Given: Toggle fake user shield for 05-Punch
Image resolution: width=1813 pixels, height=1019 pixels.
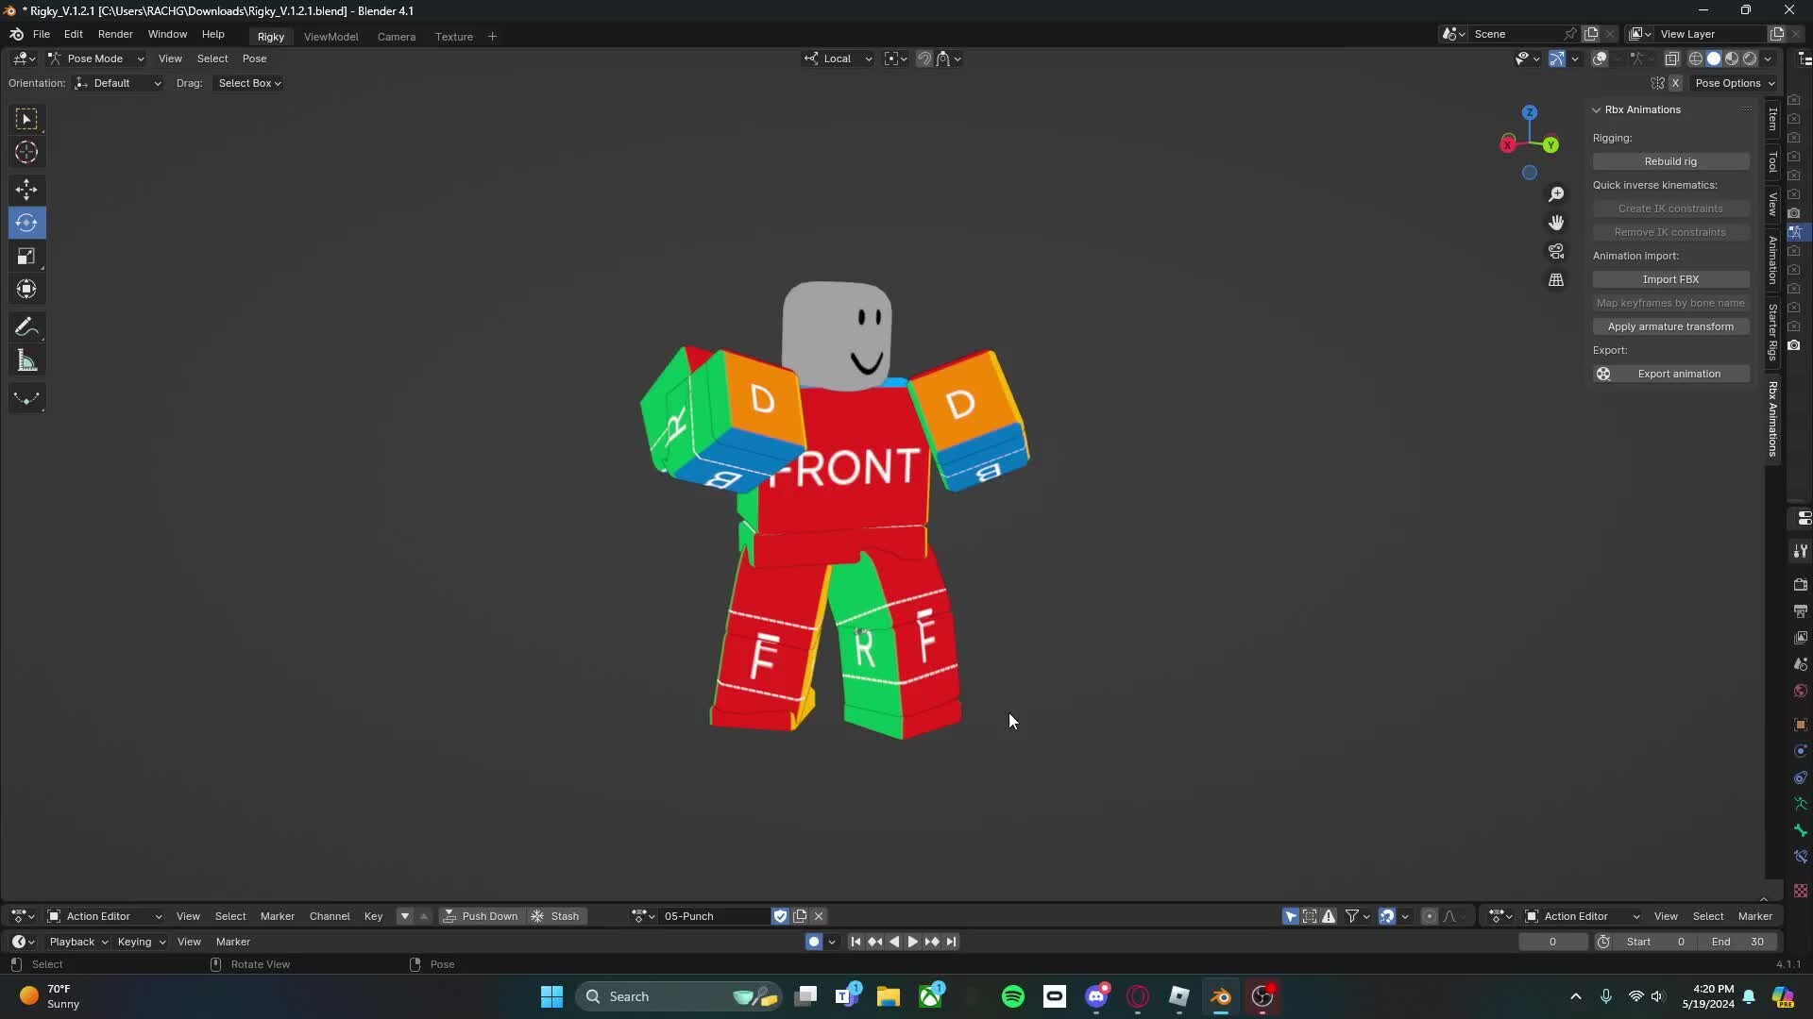Looking at the screenshot, I should [x=780, y=916].
